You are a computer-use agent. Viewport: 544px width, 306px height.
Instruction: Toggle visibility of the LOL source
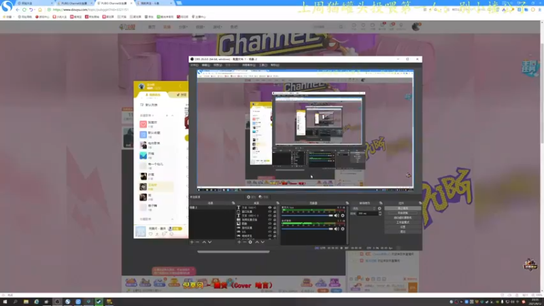pos(269,232)
